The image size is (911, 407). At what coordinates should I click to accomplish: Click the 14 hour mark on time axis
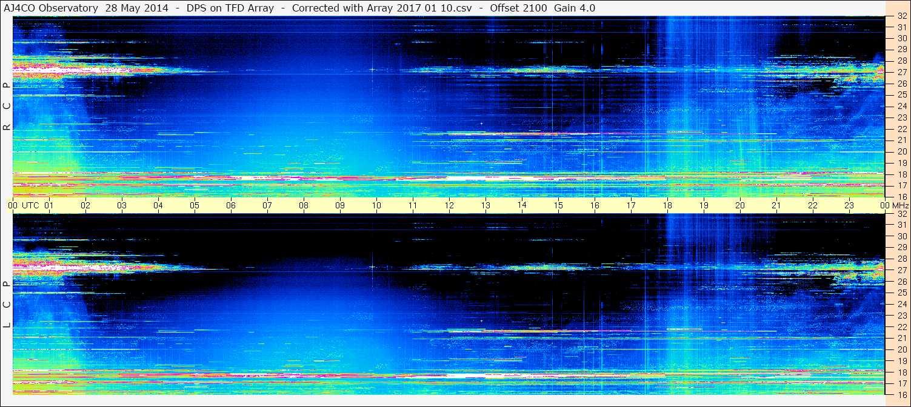point(522,205)
